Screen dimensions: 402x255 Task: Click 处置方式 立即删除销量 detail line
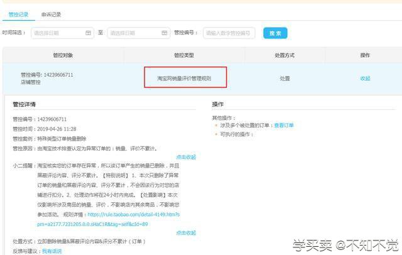point(79,241)
